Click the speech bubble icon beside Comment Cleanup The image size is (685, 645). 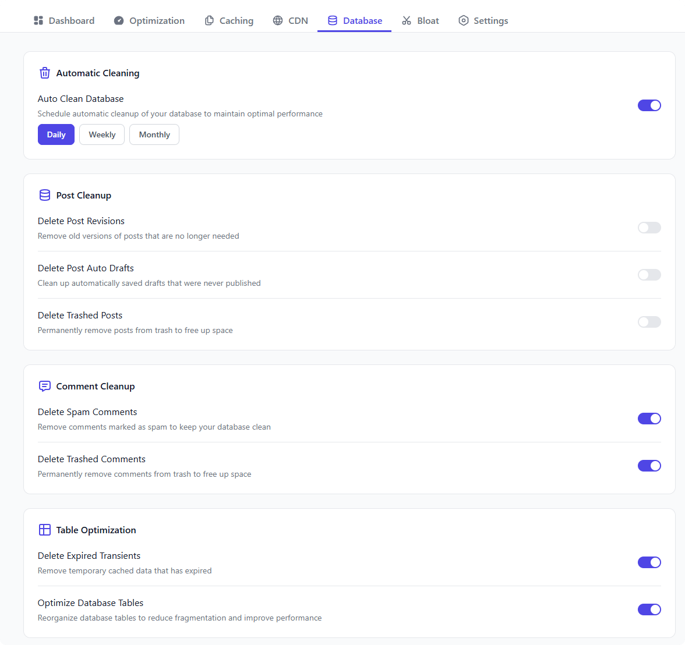[45, 386]
